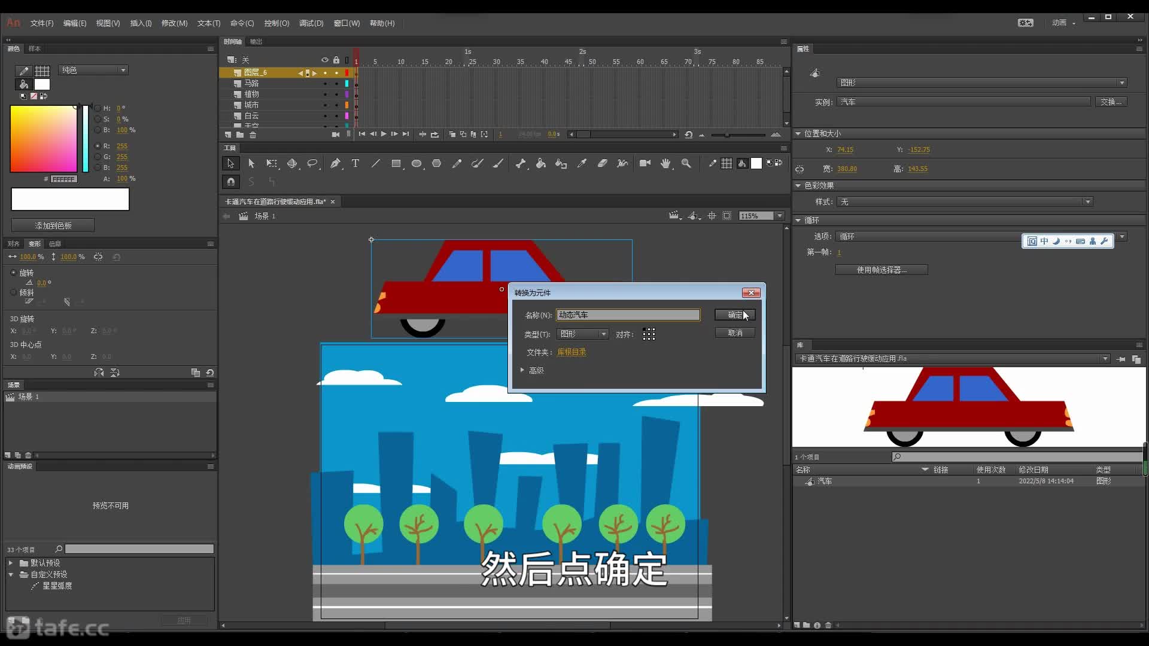Select the Text tool
The width and height of the screenshot is (1149, 646).
[355, 163]
